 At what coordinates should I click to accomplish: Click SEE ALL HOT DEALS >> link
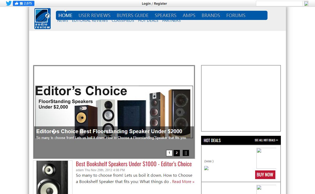tap(266, 140)
